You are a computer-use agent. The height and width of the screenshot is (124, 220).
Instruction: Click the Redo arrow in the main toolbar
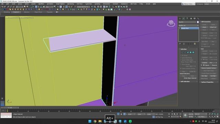(x=5, y=7)
